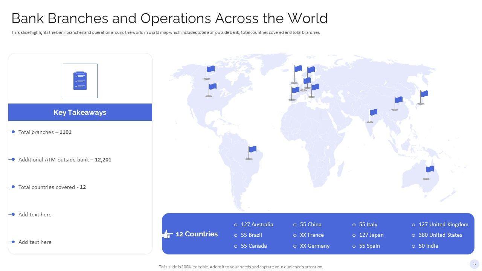Click the pointing hand icon beside 12 Countries
482x271 pixels.
pyautogui.click(x=168, y=234)
